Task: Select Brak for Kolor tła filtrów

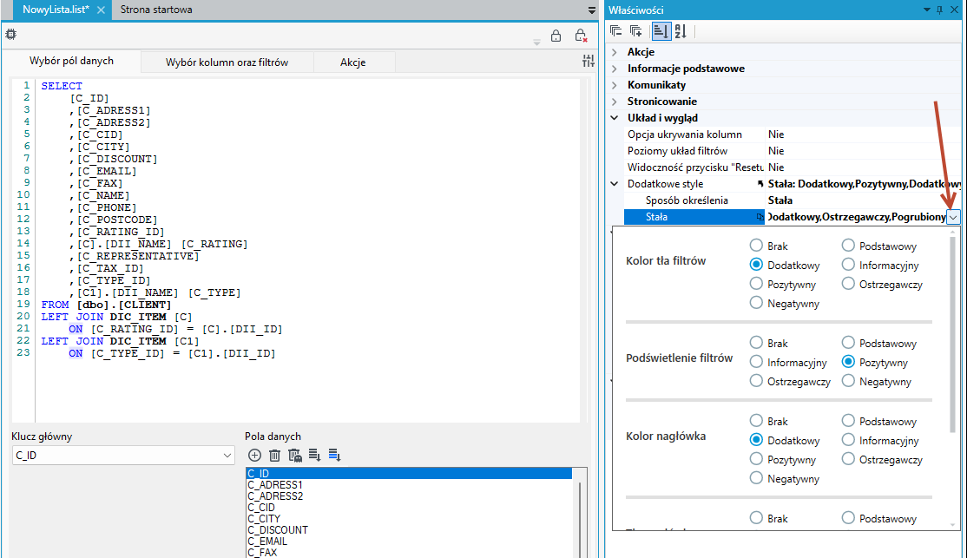Action: 768,246
